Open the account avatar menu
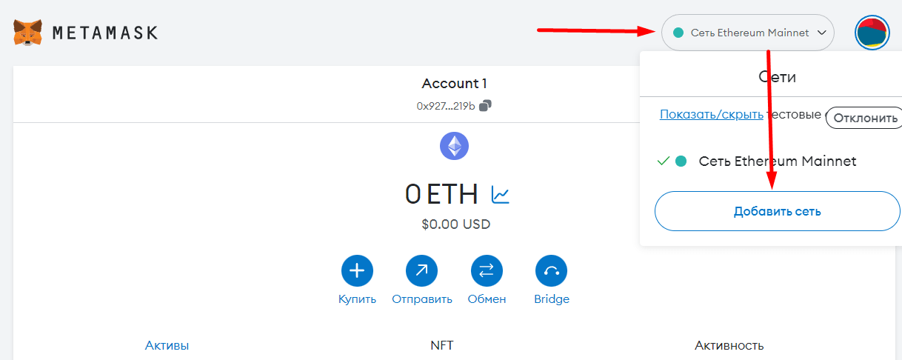The height and width of the screenshot is (360, 902). point(872,33)
